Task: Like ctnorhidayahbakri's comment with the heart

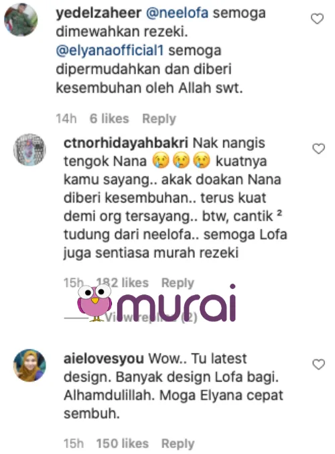Action: (x=318, y=149)
